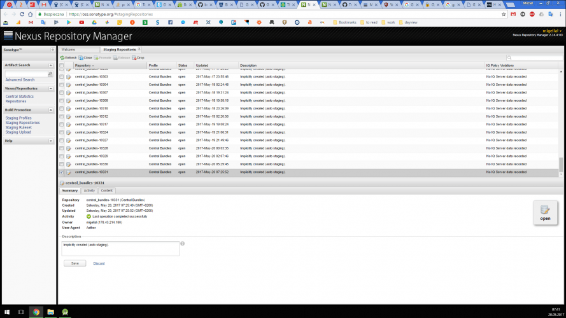
Task: Switch to the Welcome tab
Action: 79,50
